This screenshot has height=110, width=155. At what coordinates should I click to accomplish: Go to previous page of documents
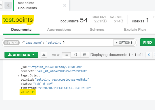pos(149,55)
